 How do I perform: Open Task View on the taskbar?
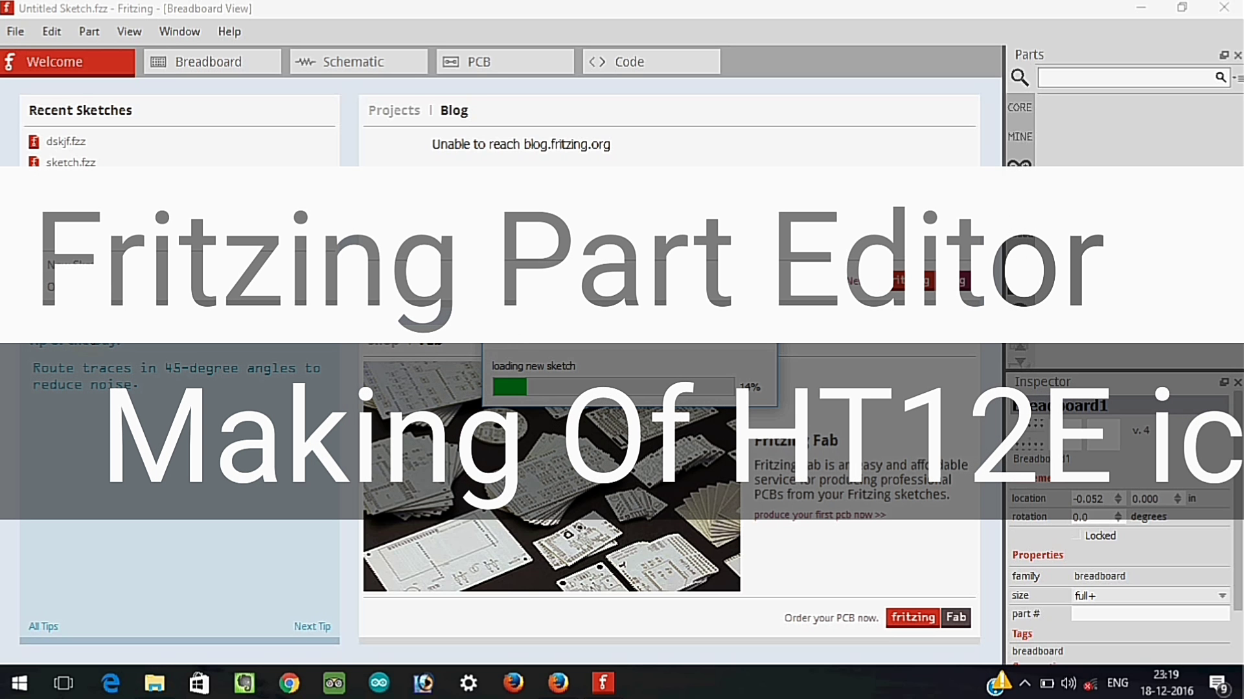click(x=63, y=683)
